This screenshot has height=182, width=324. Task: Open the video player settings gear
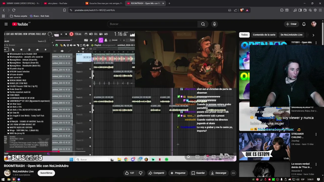pyautogui.click(x=205, y=157)
